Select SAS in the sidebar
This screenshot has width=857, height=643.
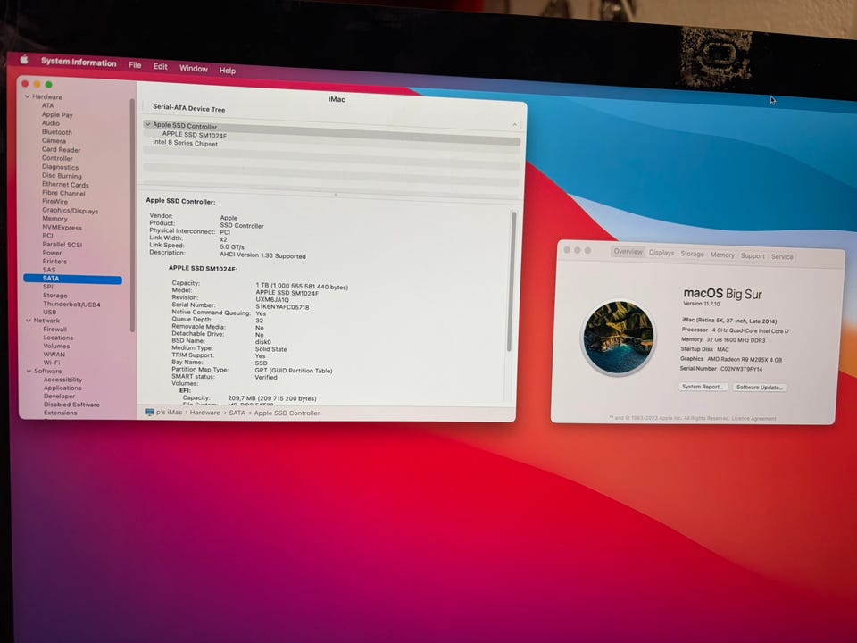(49, 270)
